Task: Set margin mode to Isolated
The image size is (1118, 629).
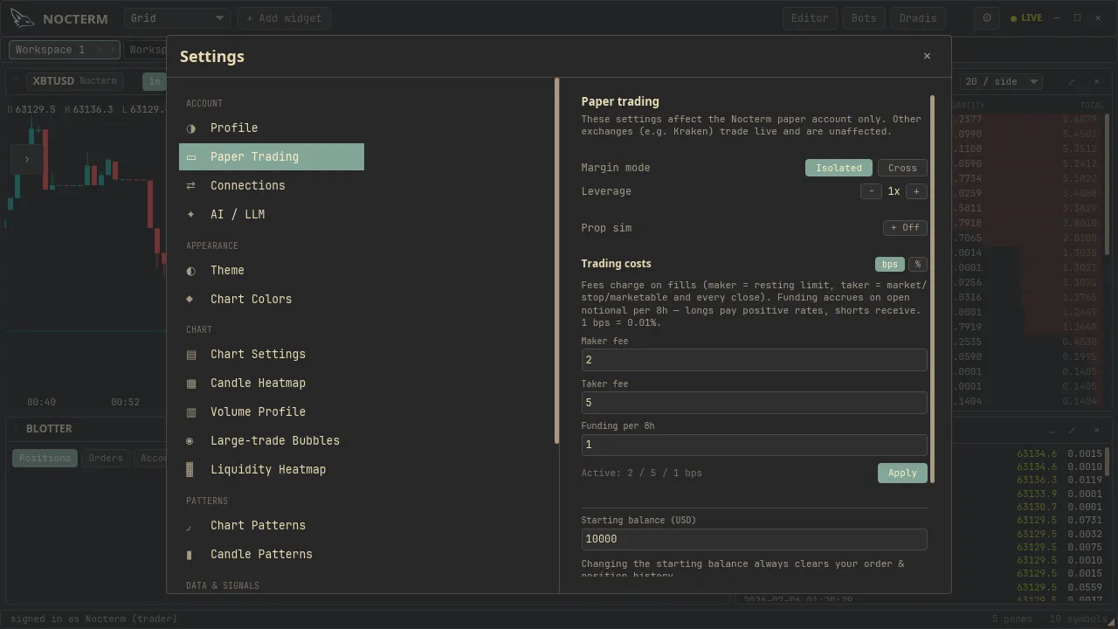Action: coord(838,168)
